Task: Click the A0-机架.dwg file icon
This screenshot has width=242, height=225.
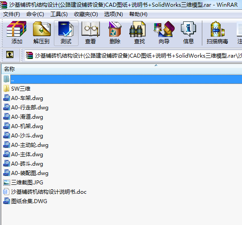Action: [7, 126]
